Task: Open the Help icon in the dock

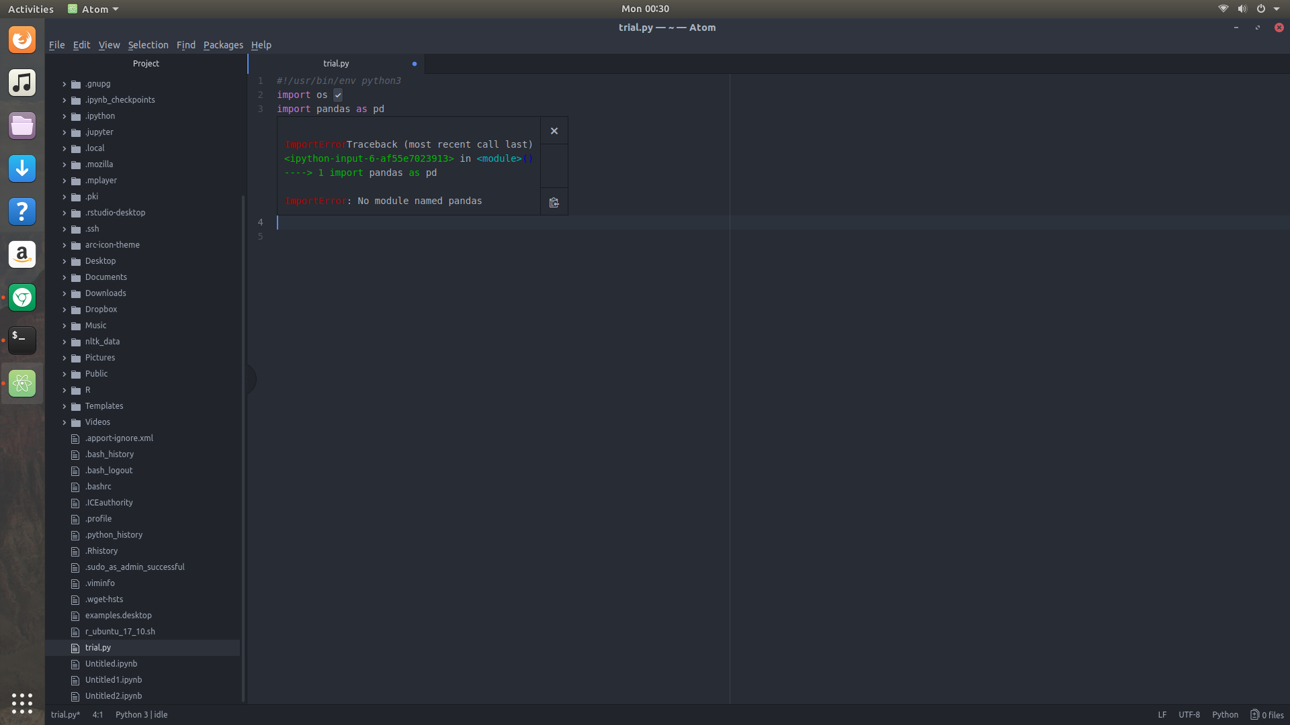Action: tap(22, 211)
